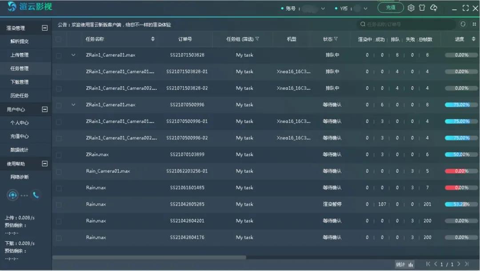
Task: Collapse subtasks of order SS21071503828
Action: (x=73, y=55)
